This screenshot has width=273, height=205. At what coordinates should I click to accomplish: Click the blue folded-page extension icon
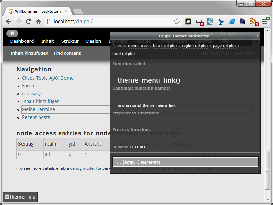(232, 22)
